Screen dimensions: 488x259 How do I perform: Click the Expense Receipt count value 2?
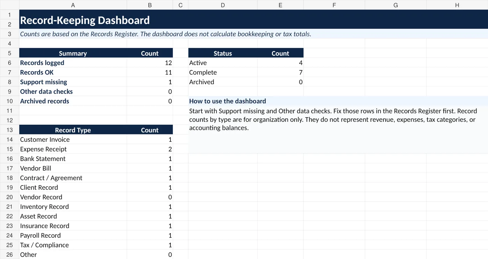point(150,149)
